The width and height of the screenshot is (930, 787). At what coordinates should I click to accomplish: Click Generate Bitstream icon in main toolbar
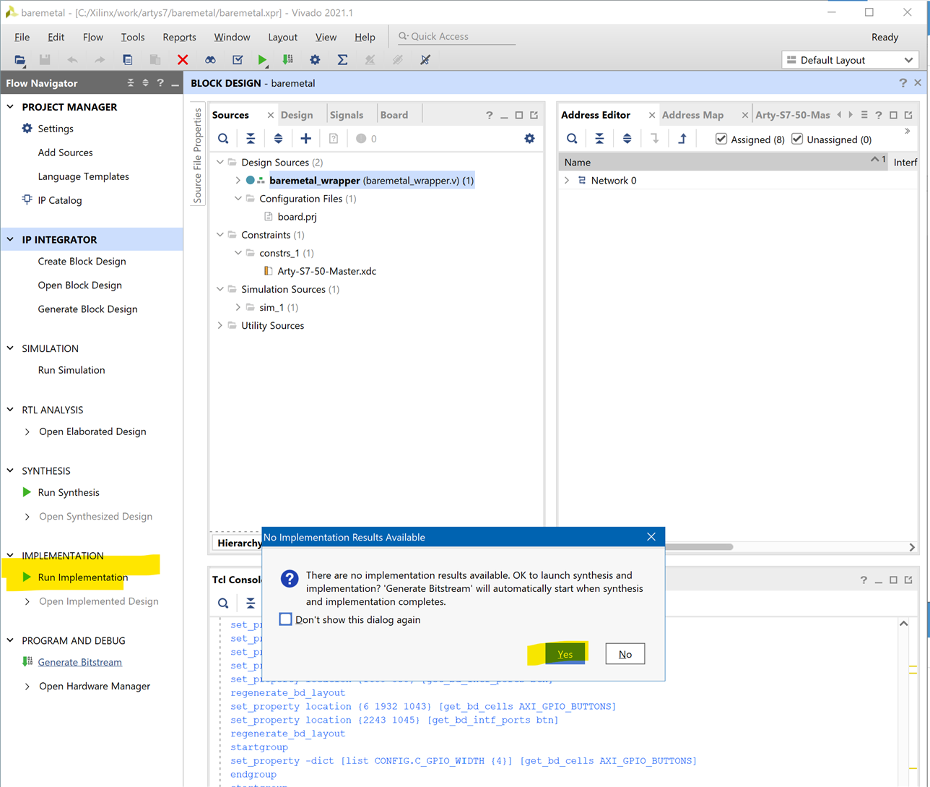(x=288, y=60)
